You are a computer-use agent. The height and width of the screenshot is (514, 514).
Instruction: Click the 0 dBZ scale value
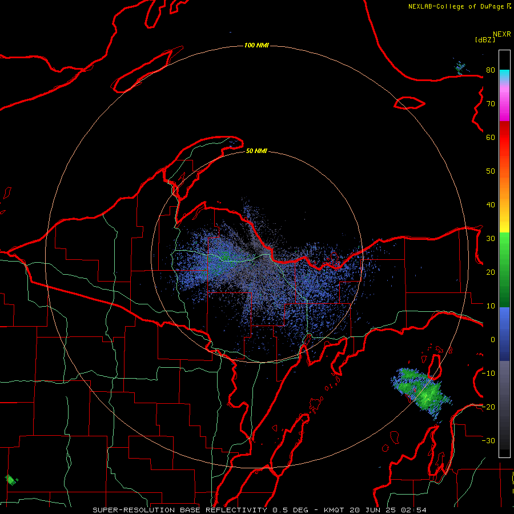pos(492,340)
